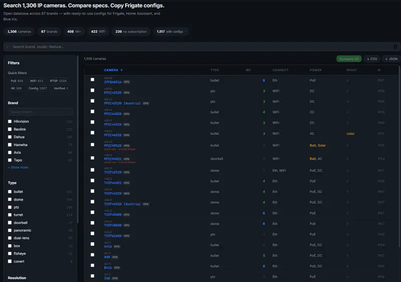This screenshot has width=401, height=282.
Task: Sort table by TYPE column header
Action: (x=215, y=70)
